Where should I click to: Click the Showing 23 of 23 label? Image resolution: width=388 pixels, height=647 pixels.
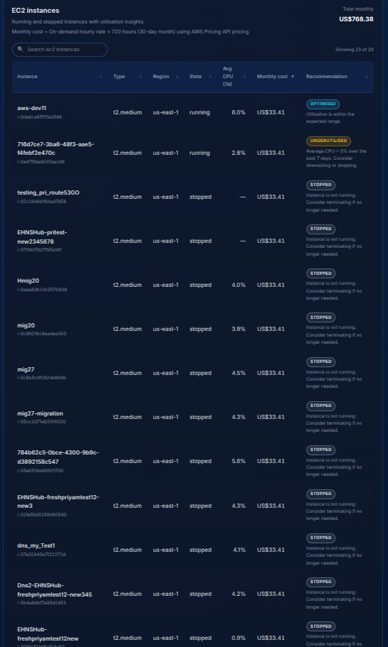(355, 50)
